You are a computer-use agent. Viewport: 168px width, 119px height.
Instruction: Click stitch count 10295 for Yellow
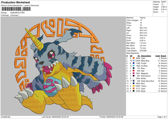138,86
